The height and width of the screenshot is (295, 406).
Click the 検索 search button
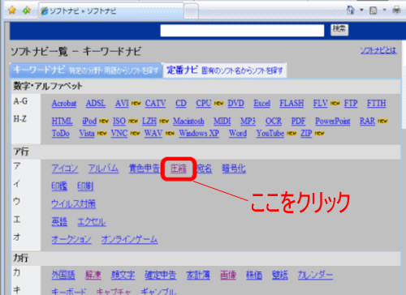click(x=339, y=29)
